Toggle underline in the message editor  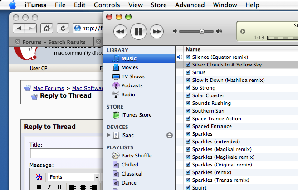(x=59, y=187)
